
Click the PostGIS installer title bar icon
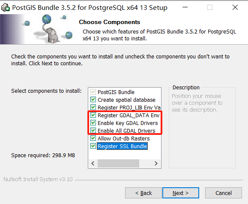pos(6,7)
